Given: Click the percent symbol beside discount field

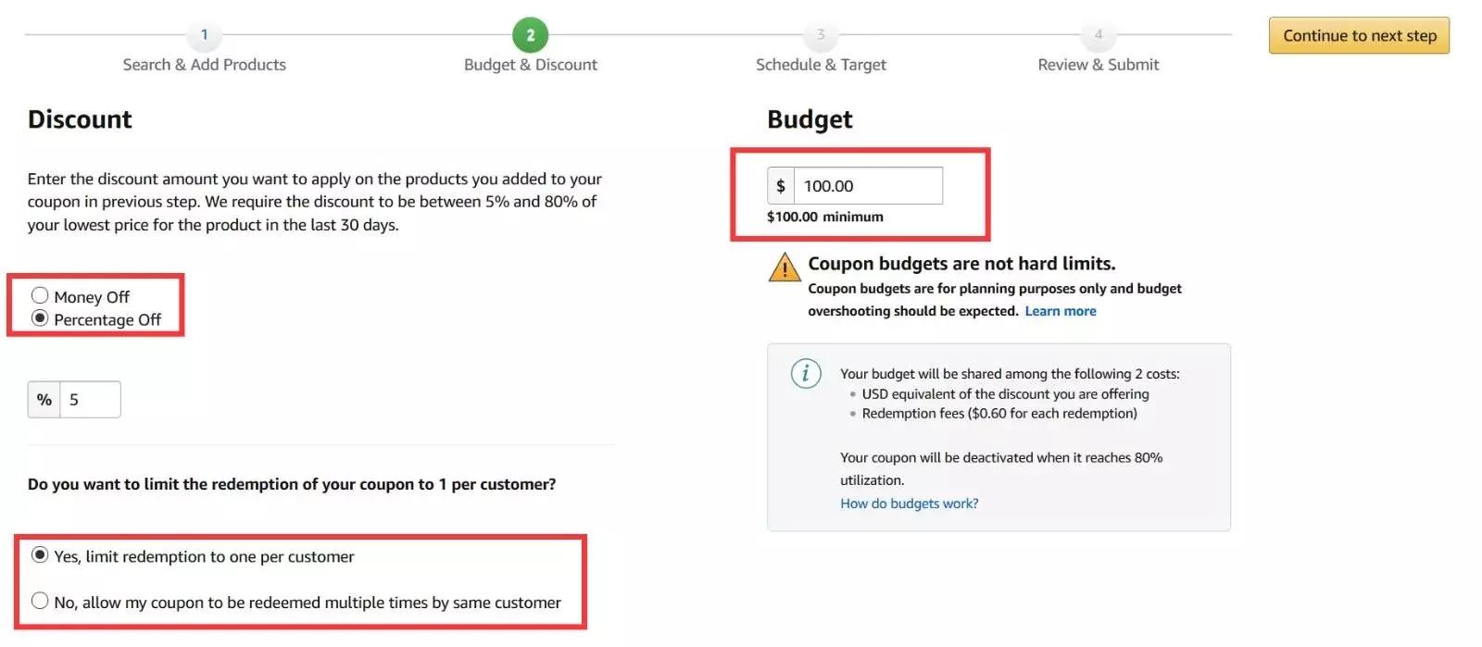Looking at the screenshot, I should coord(44,400).
